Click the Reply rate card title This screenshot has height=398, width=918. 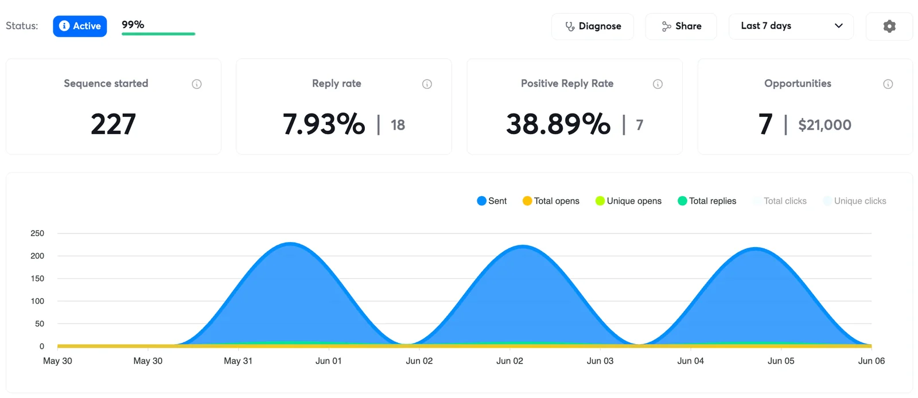(337, 84)
